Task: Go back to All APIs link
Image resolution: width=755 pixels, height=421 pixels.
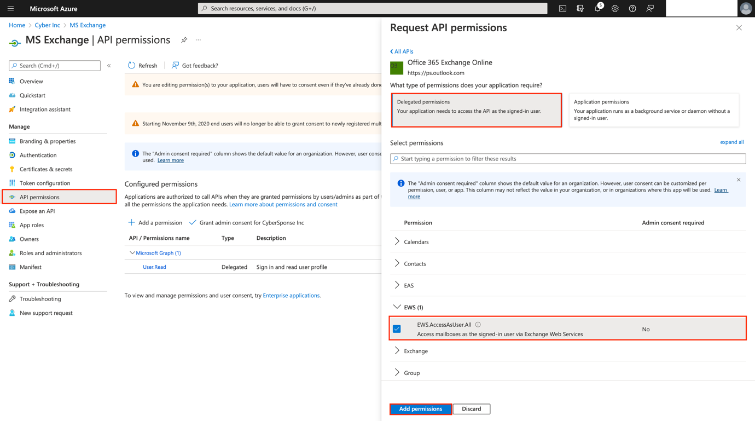Action: tap(402, 51)
